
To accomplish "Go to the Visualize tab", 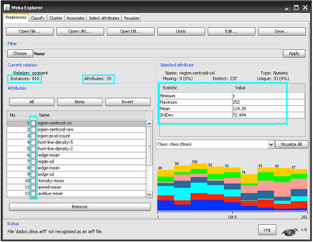I will click(x=131, y=18).
